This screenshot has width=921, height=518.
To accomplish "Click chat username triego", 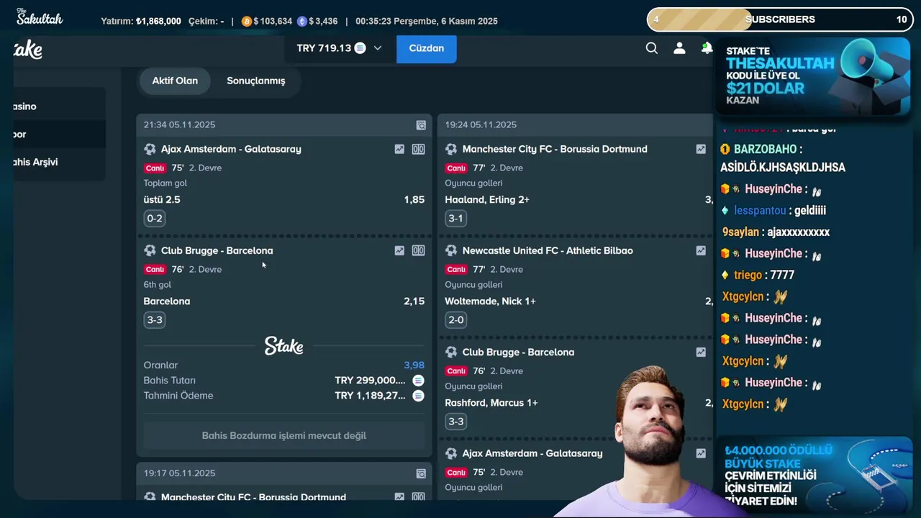I will coord(748,275).
